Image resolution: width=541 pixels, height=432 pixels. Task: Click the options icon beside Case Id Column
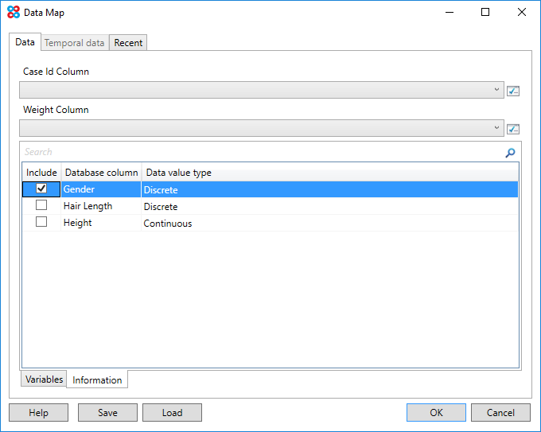(513, 91)
